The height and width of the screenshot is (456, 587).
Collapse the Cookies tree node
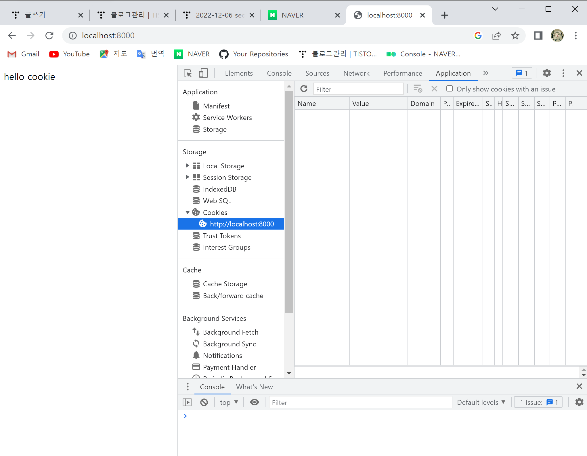(188, 212)
